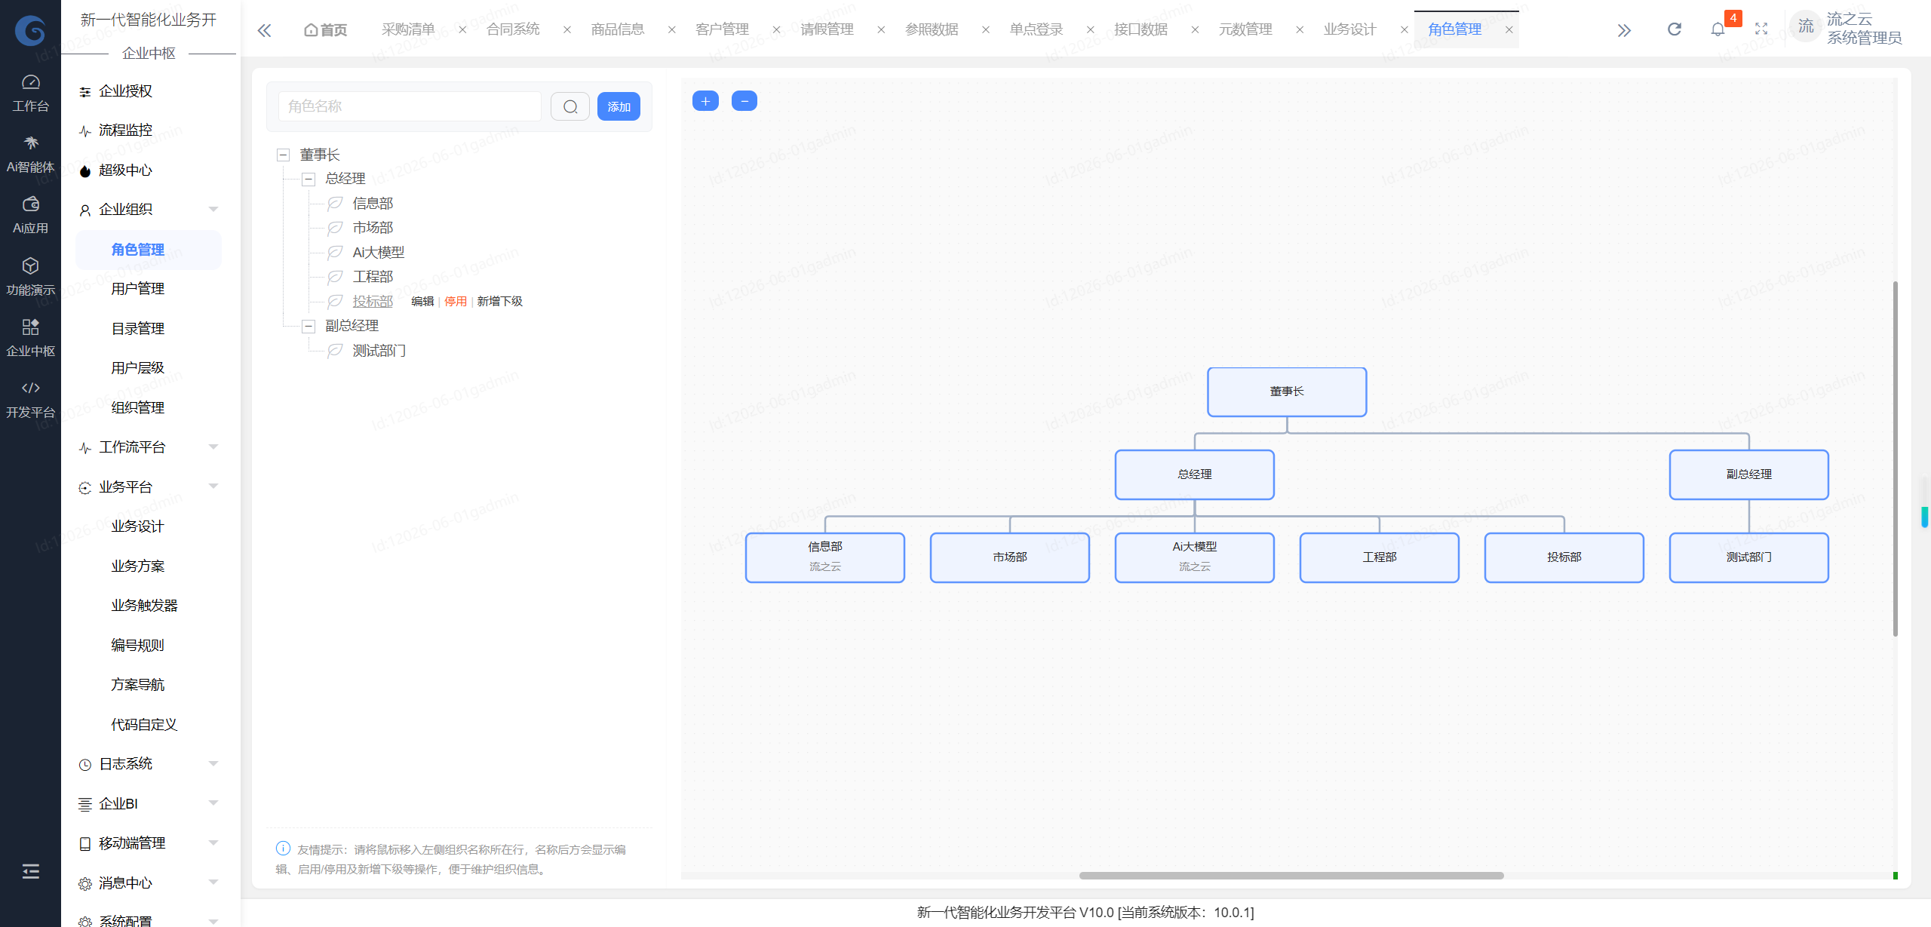Click the 添加 button
This screenshot has width=1931, height=927.
pyautogui.click(x=619, y=106)
